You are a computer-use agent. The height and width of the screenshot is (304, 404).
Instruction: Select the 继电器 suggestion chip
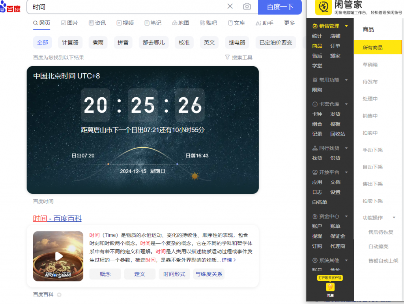point(237,43)
